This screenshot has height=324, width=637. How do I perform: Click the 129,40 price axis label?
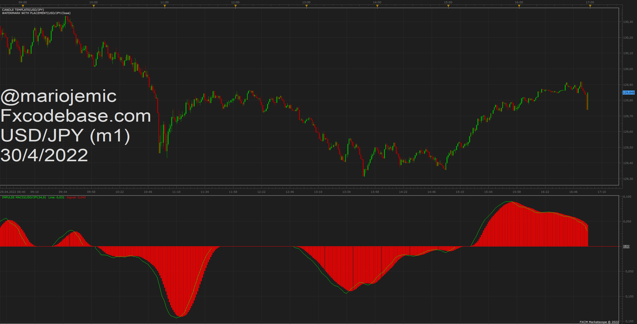pyautogui.click(x=628, y=163)
